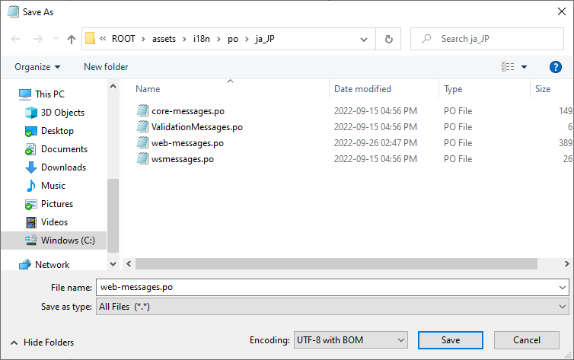Open the Save as type combo box

coord(331,306)
